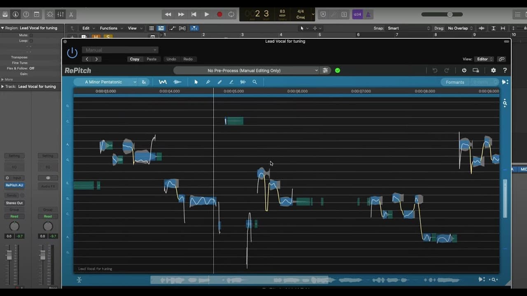Click the Copy button in the plugin header
This screenshot has width=527, height=296.
coord(134,59)
